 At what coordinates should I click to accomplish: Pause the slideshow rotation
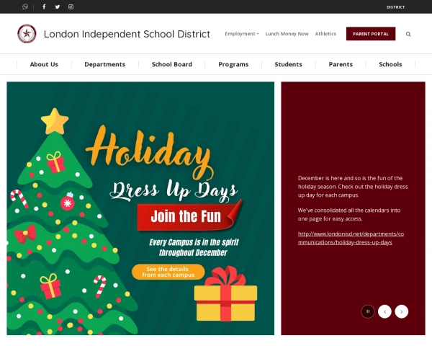[x=368, y=311]
